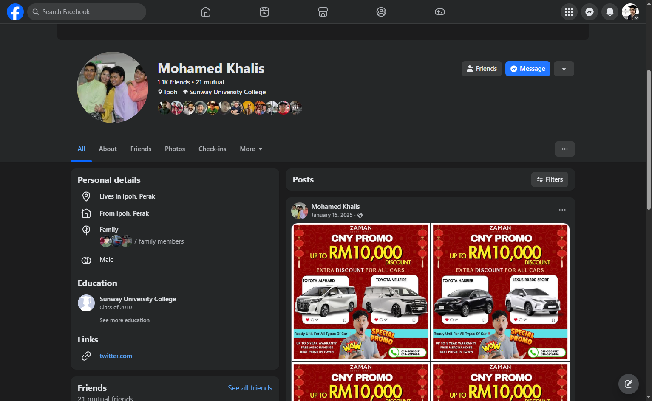
Task: Open the Toyota Alphard CNY Promo image
Action: (x=360, y=292)
